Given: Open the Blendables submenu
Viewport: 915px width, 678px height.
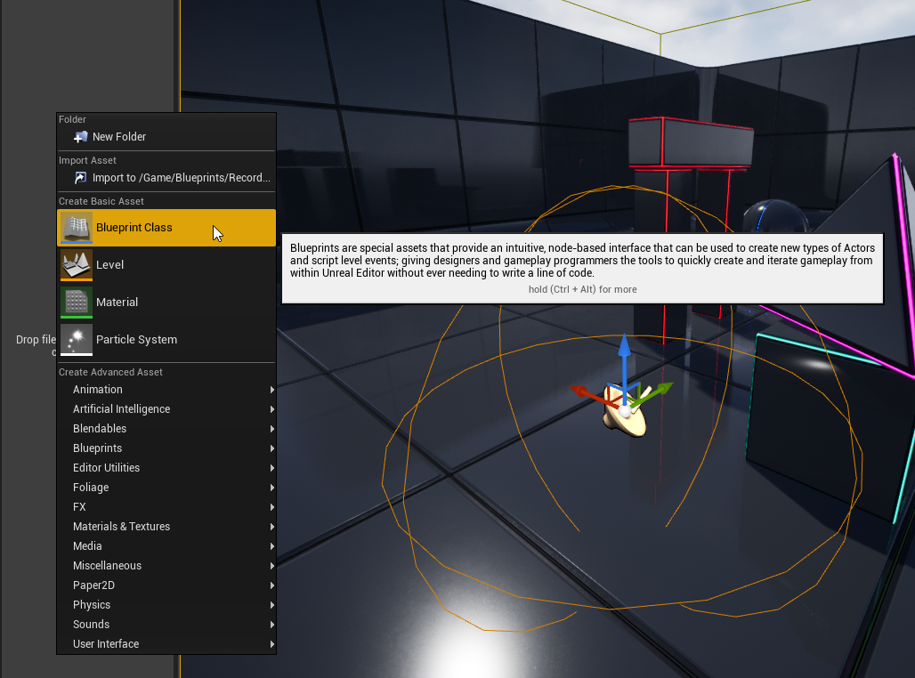Looking at the screenshot, I should [x=166, y=429].
